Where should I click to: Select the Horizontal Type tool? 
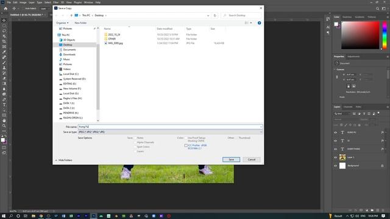[4, 105]
